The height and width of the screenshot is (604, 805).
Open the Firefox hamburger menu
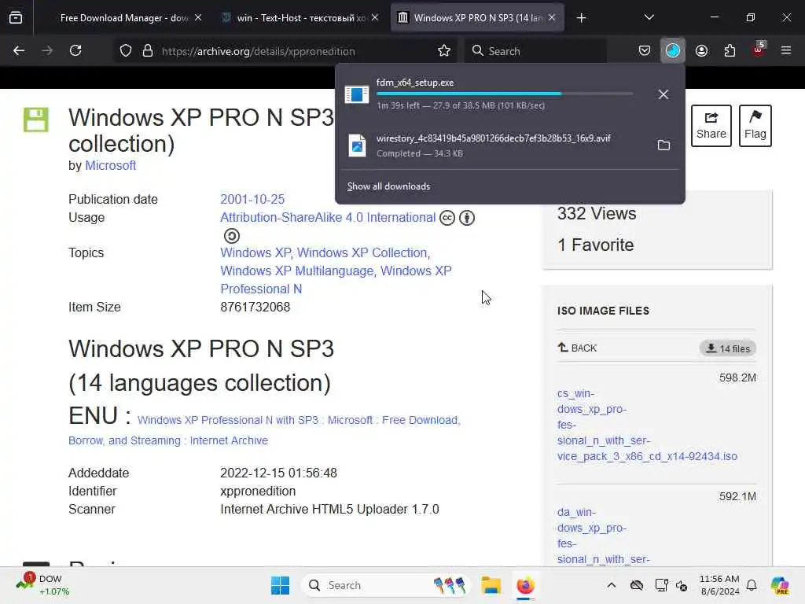point(786,51)
